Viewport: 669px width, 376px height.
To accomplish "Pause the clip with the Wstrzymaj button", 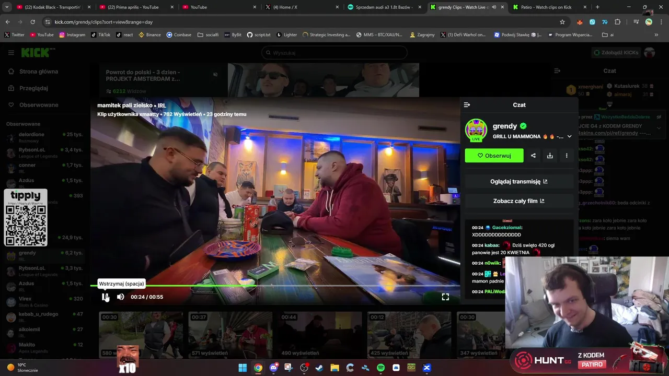I will tap(105, 297).
